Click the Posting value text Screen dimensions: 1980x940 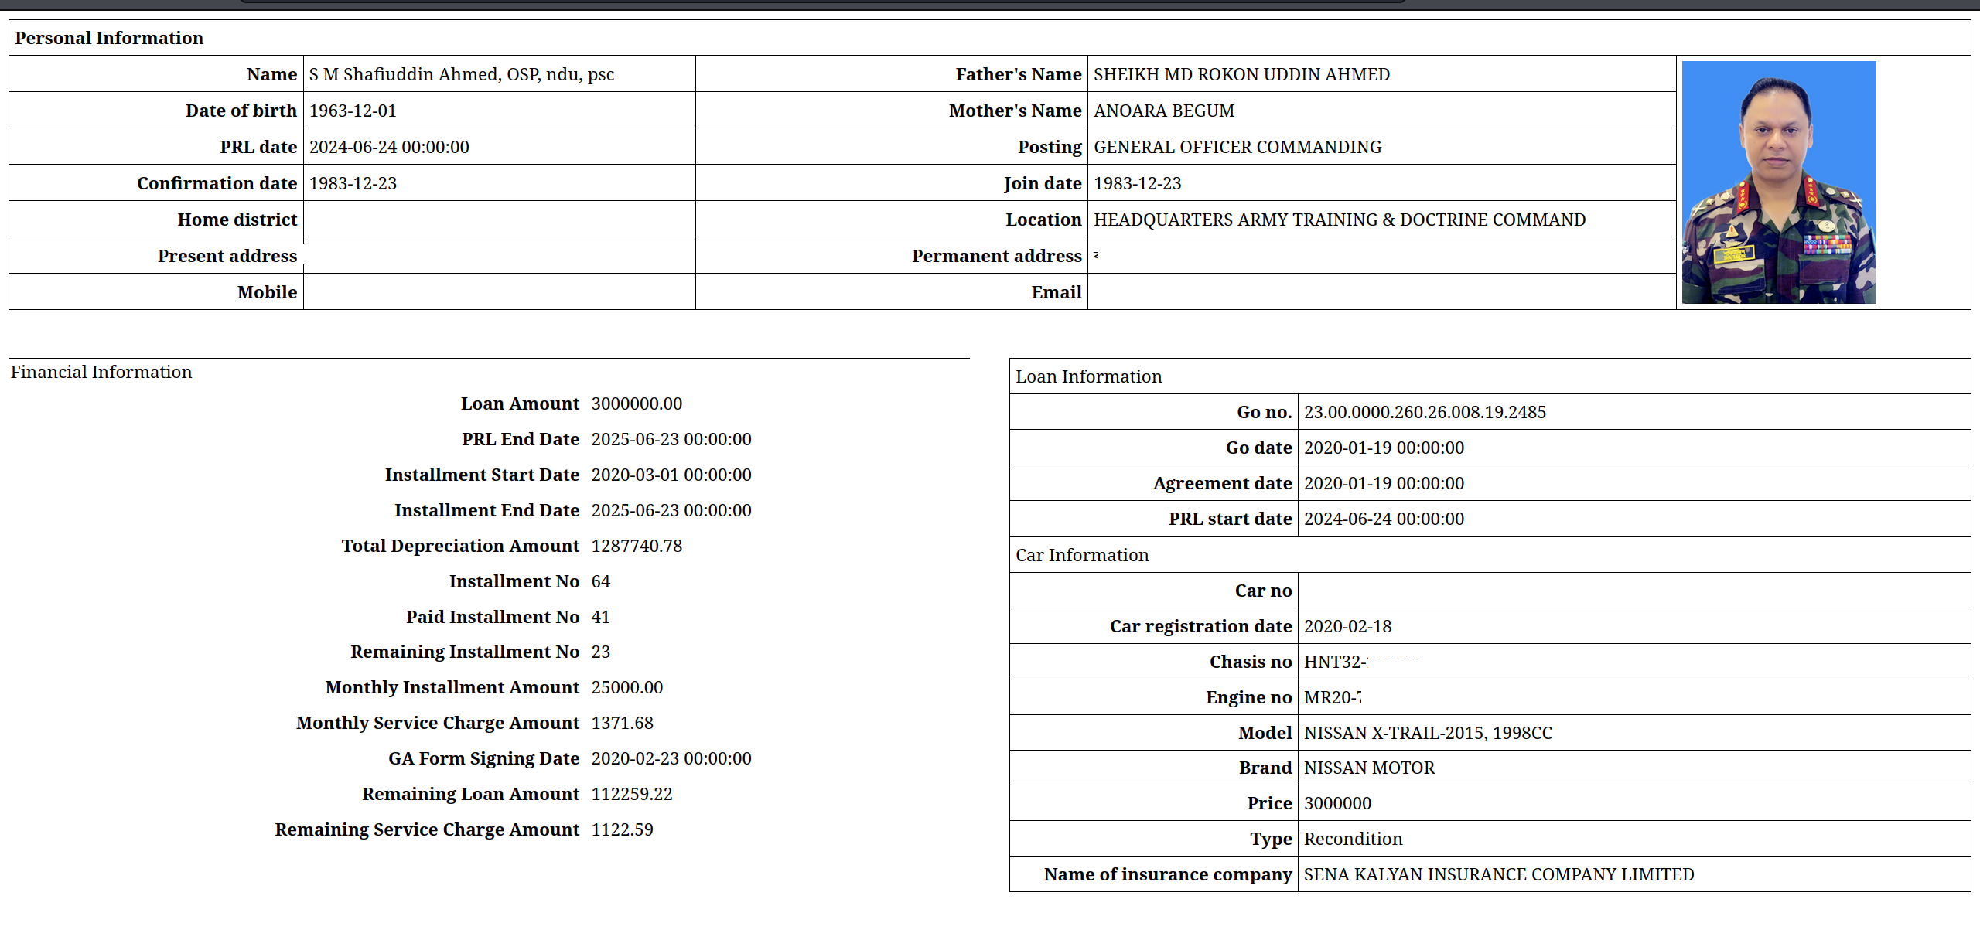pyautogui.click(x=1237, y=147)
